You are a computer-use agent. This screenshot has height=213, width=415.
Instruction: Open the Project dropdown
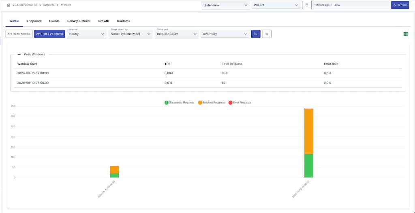pos(276,5)
